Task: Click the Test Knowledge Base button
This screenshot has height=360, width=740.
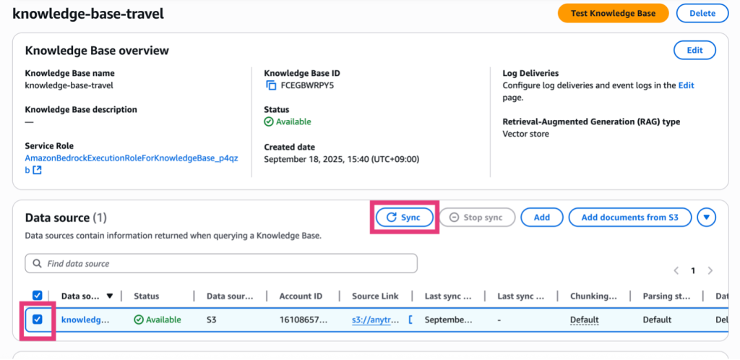Action: click(x=613, y=13)
